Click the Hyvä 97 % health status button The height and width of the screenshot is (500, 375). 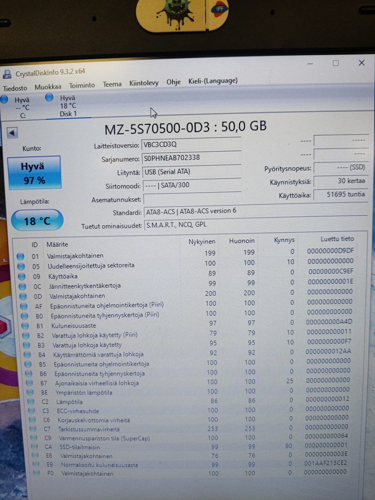pyautogui.click(x=34, y=173)
